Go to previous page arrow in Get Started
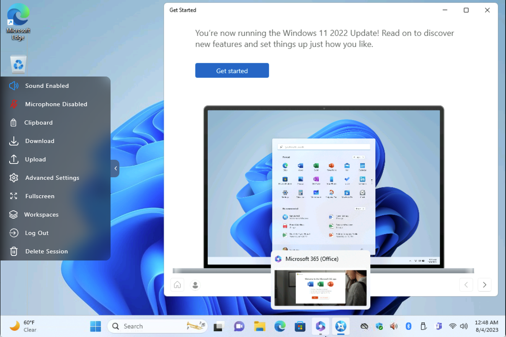 point(466,285)
